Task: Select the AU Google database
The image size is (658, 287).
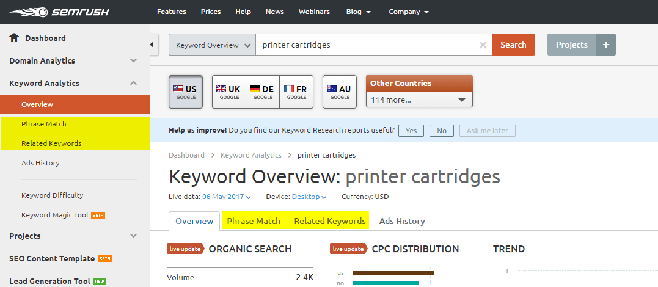Action: [340, 92]
